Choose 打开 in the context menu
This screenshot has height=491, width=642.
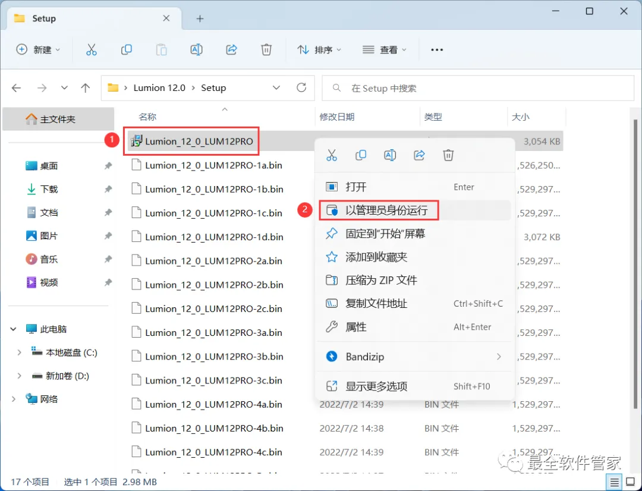point(414,187)
